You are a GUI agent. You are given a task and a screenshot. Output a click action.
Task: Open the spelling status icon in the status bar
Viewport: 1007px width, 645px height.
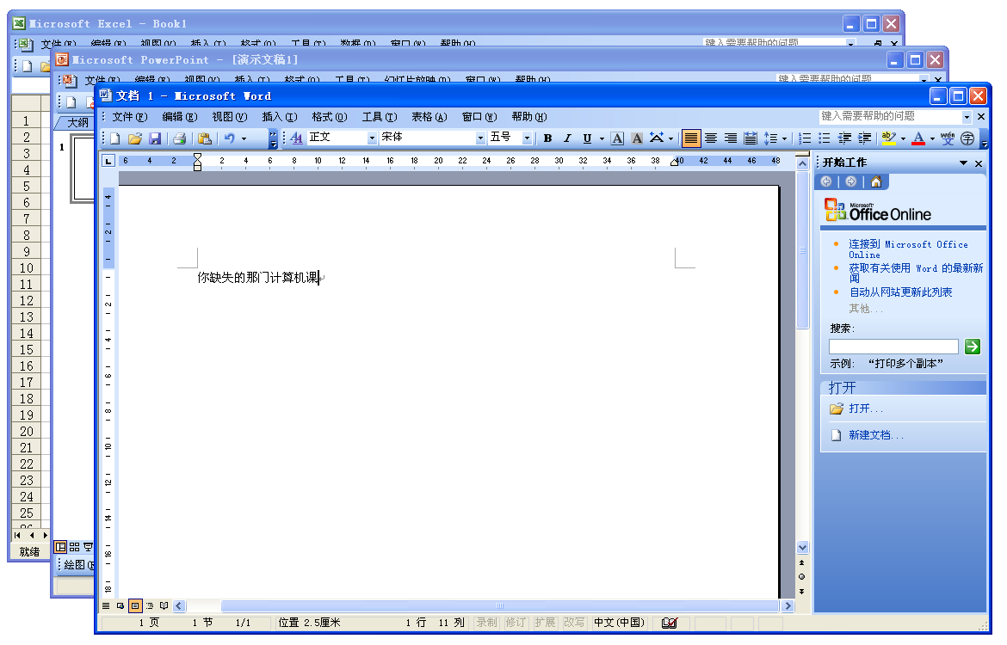click(x=670, y=623)
